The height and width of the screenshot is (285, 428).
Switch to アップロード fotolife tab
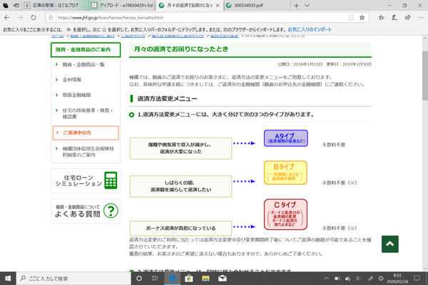[x=122, y=6]
